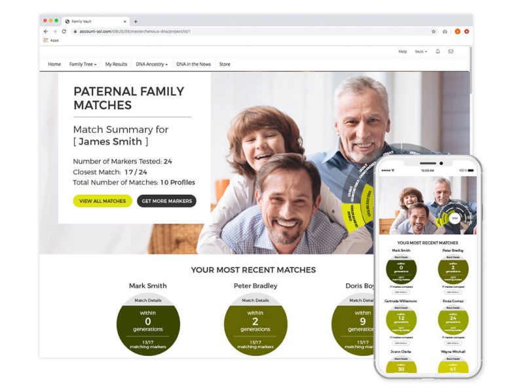The image size is (524, 388).
Task: Open Peter Bradley match details circle
Action: click(255, 324)
